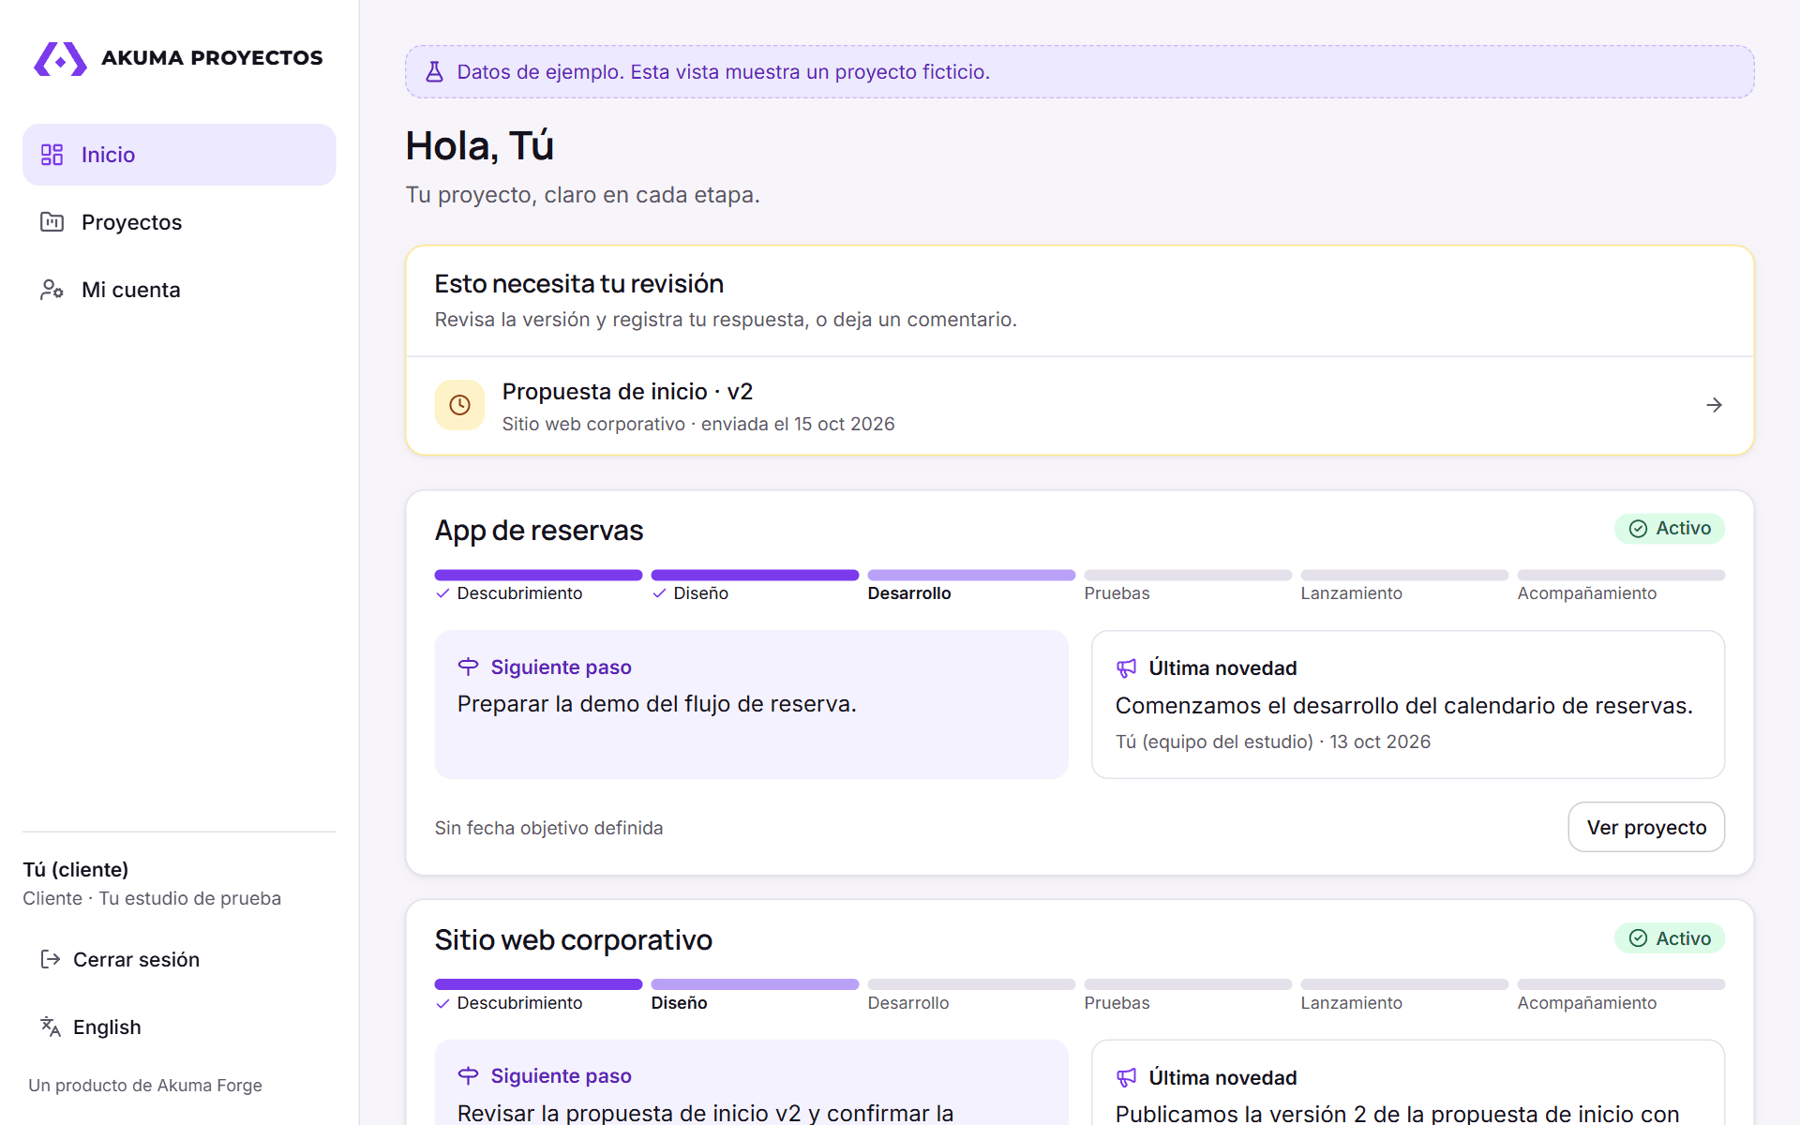This screenshot has height=1125, width=1800.
Task: Click the Sitio web corporativo project title
Action: [x=573, y=940]
